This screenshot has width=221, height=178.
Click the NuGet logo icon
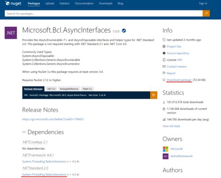click(x=7, y=3)
